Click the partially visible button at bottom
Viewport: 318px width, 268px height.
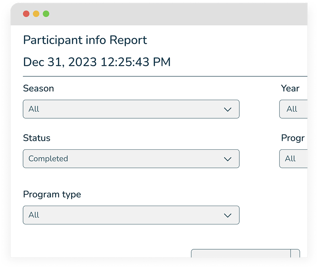coord(241,253)
